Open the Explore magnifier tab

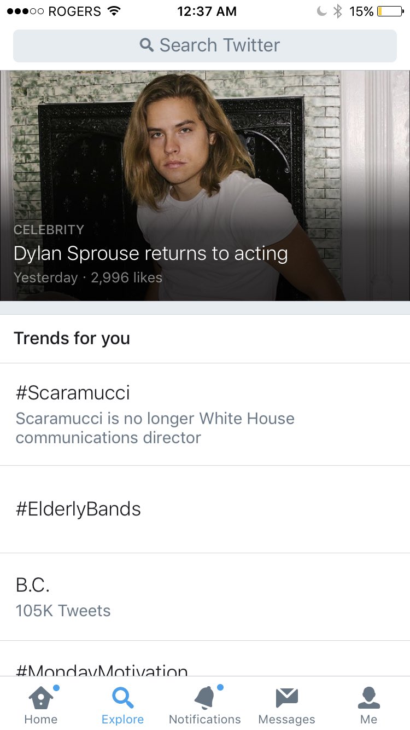coord(122,698)
